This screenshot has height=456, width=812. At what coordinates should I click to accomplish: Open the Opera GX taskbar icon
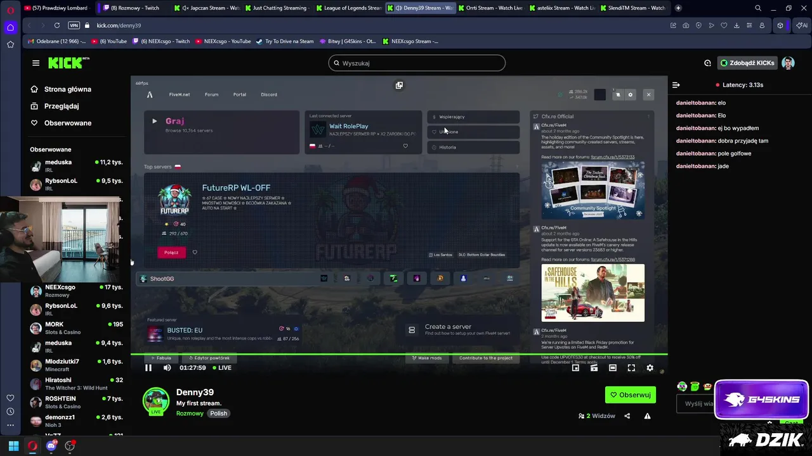click(x=32, y=446)
